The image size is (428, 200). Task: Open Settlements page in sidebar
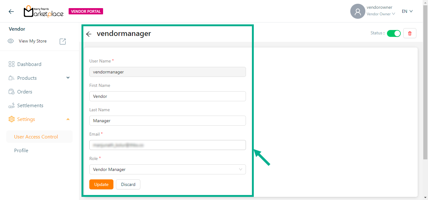(30, 105)
